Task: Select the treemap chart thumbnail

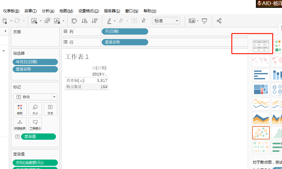Action: coord(261,89)
